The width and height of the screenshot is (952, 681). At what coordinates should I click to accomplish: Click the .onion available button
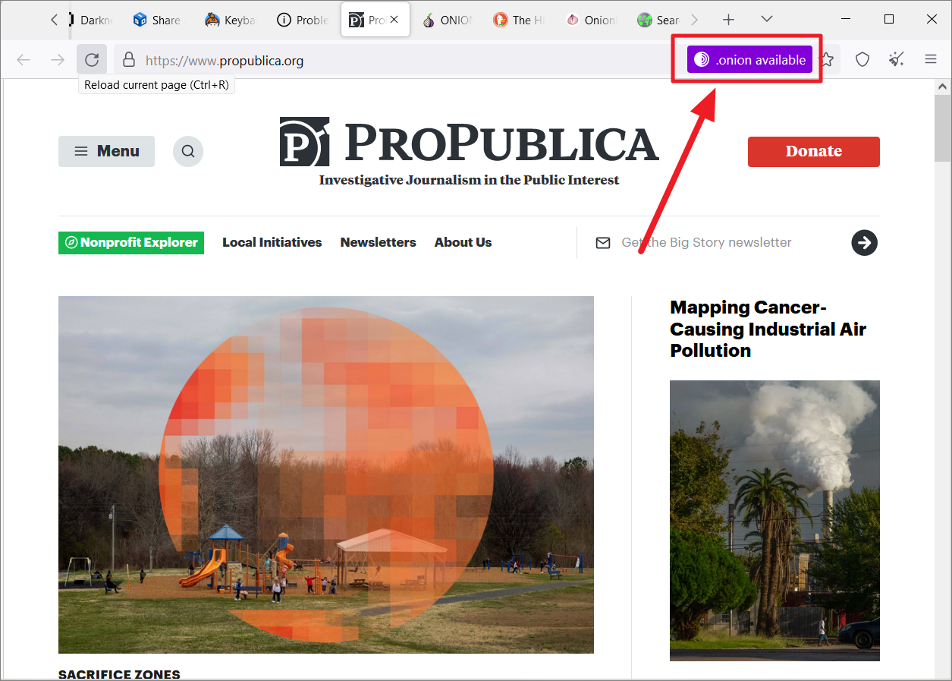click(x=749, y=60)
